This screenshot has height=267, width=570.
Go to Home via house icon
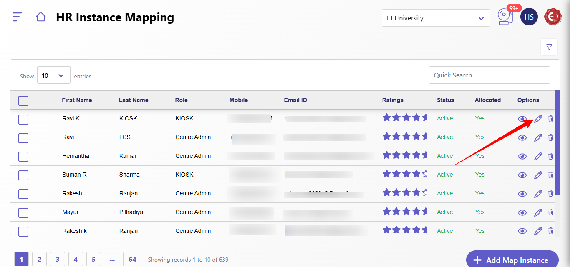click(40, 17)
